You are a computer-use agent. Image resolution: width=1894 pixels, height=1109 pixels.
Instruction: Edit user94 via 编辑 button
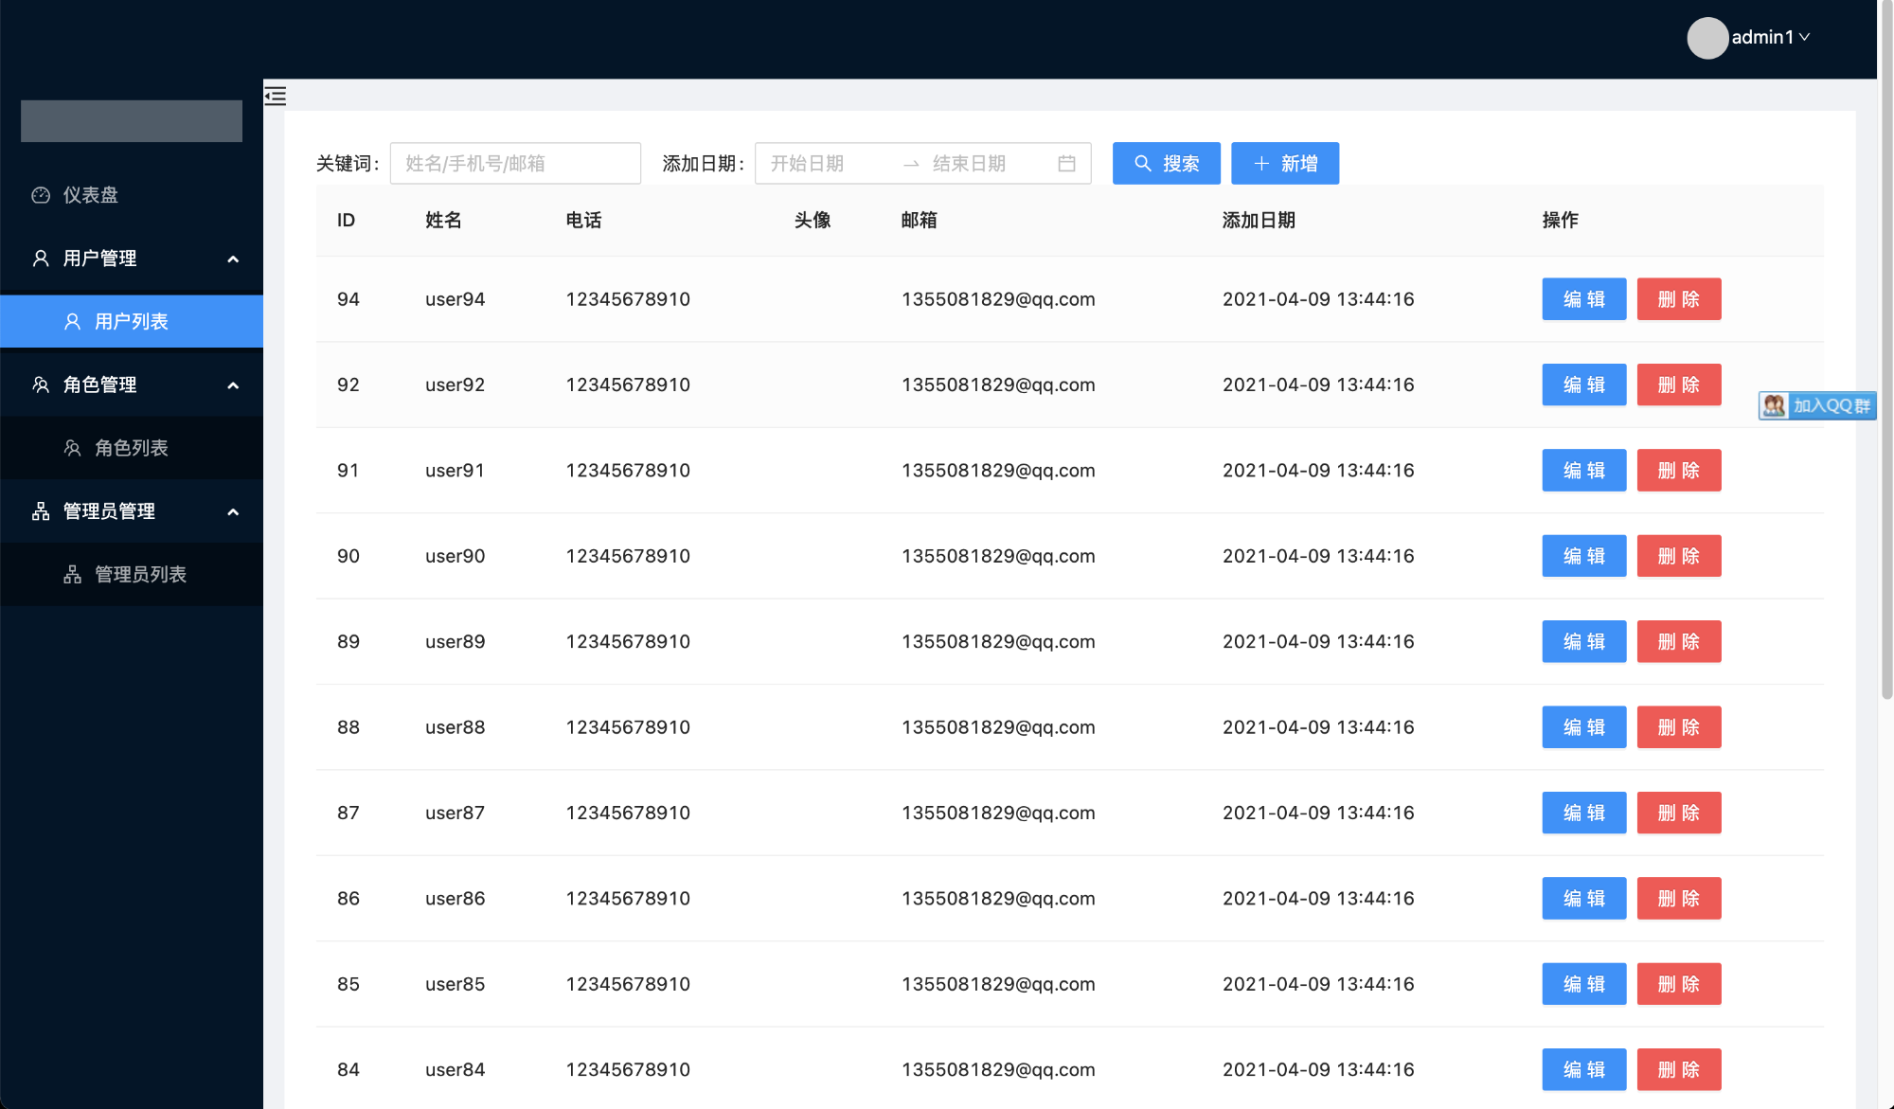(x=1583, y=299)
